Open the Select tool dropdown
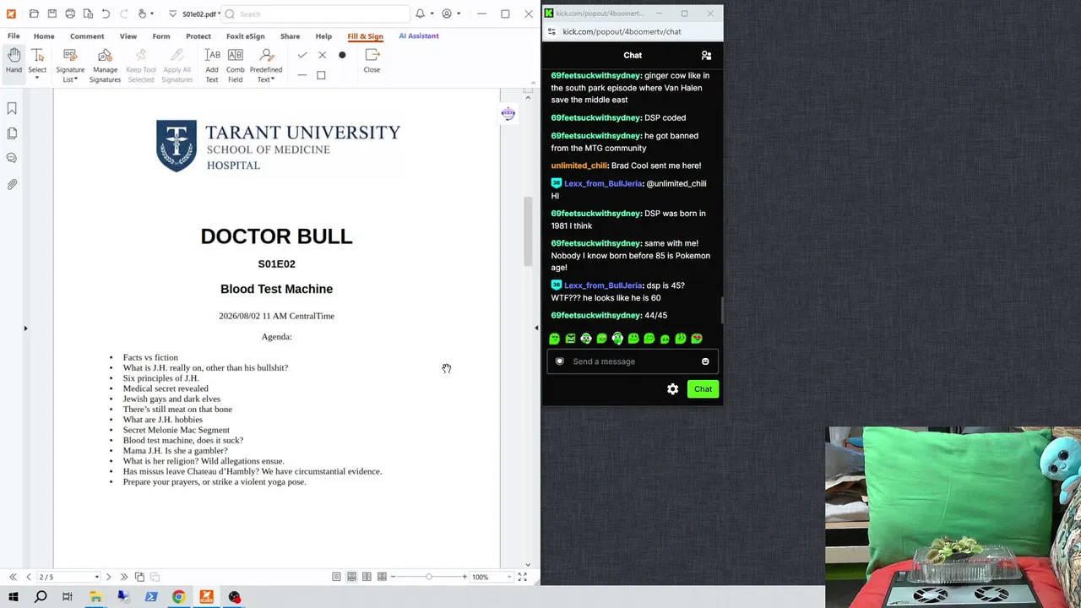Viewport: 1081px width, 608px height. point(37,79)
